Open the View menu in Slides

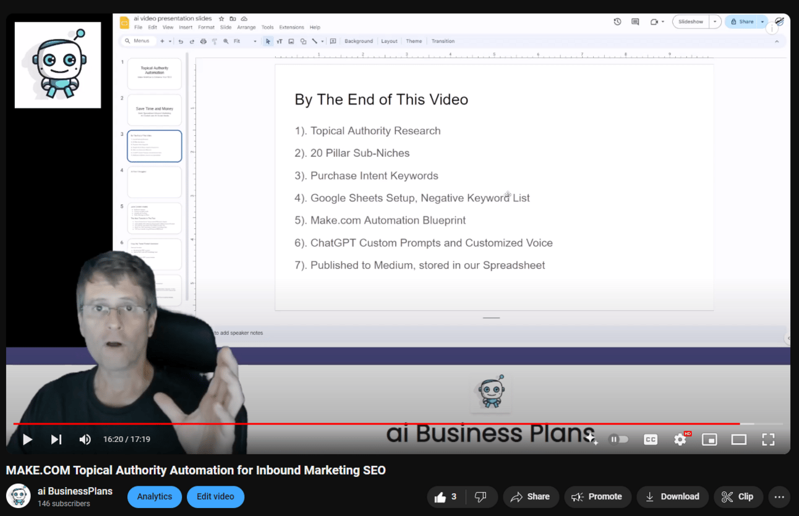tap(168, 27)
